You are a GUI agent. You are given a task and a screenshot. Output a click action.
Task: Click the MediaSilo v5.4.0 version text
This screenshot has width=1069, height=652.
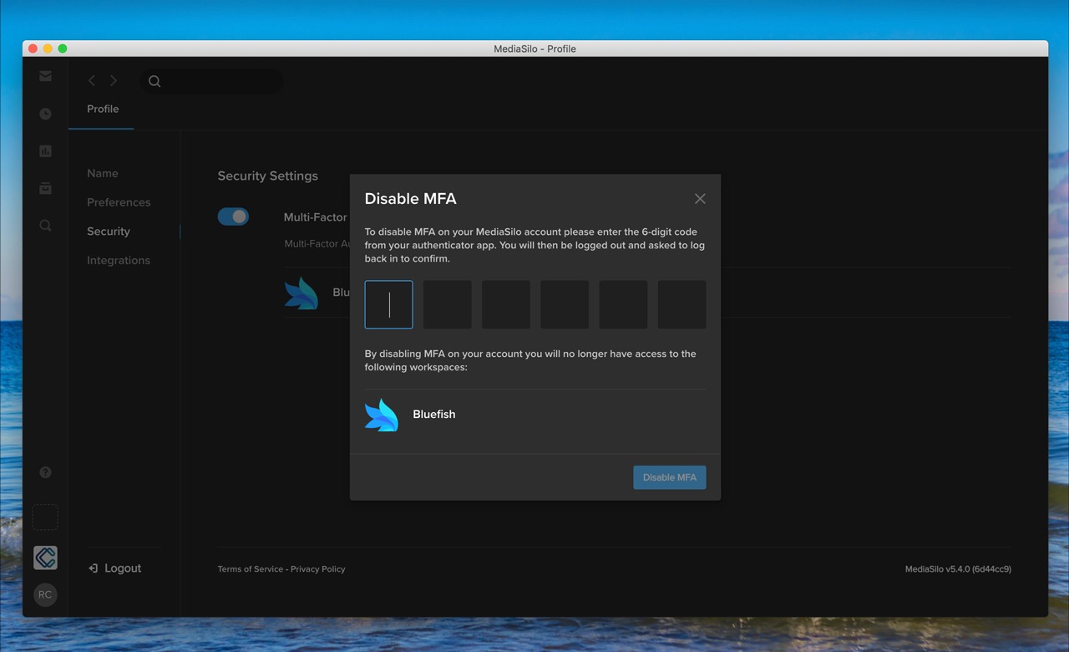click(958, 569)
